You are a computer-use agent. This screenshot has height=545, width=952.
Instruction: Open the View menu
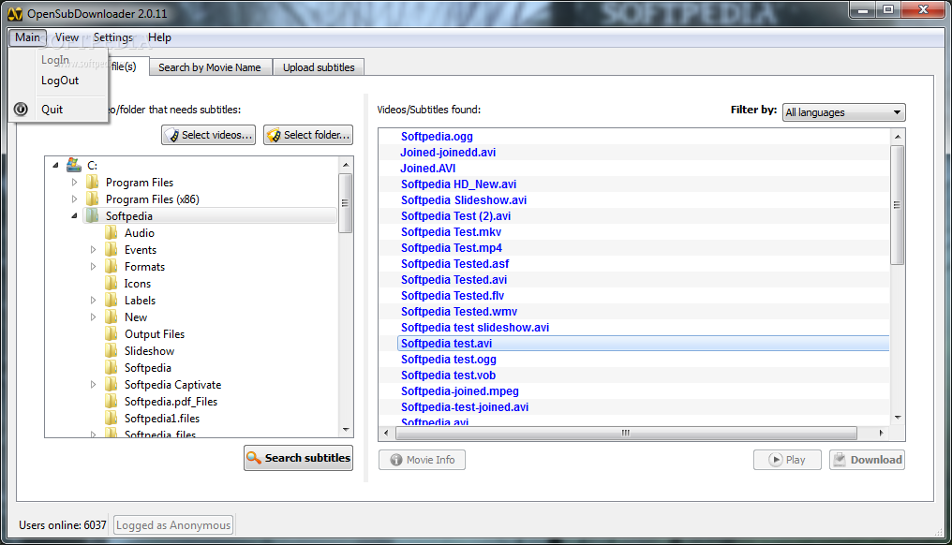coord(67,37)
